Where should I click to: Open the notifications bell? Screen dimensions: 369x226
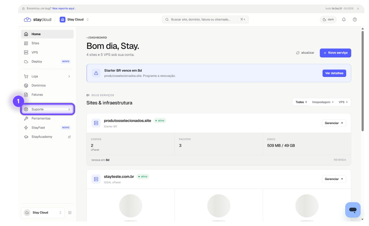tap(344, 19)
